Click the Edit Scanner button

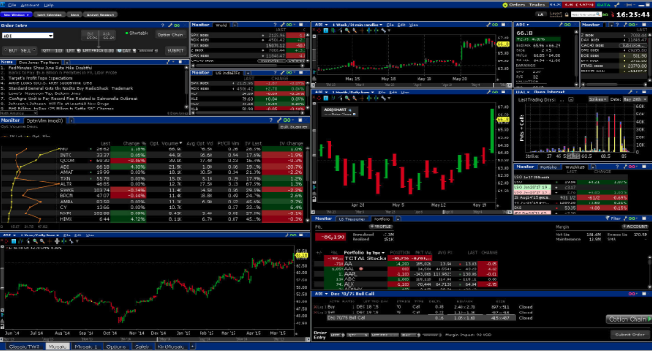point(294,126)
